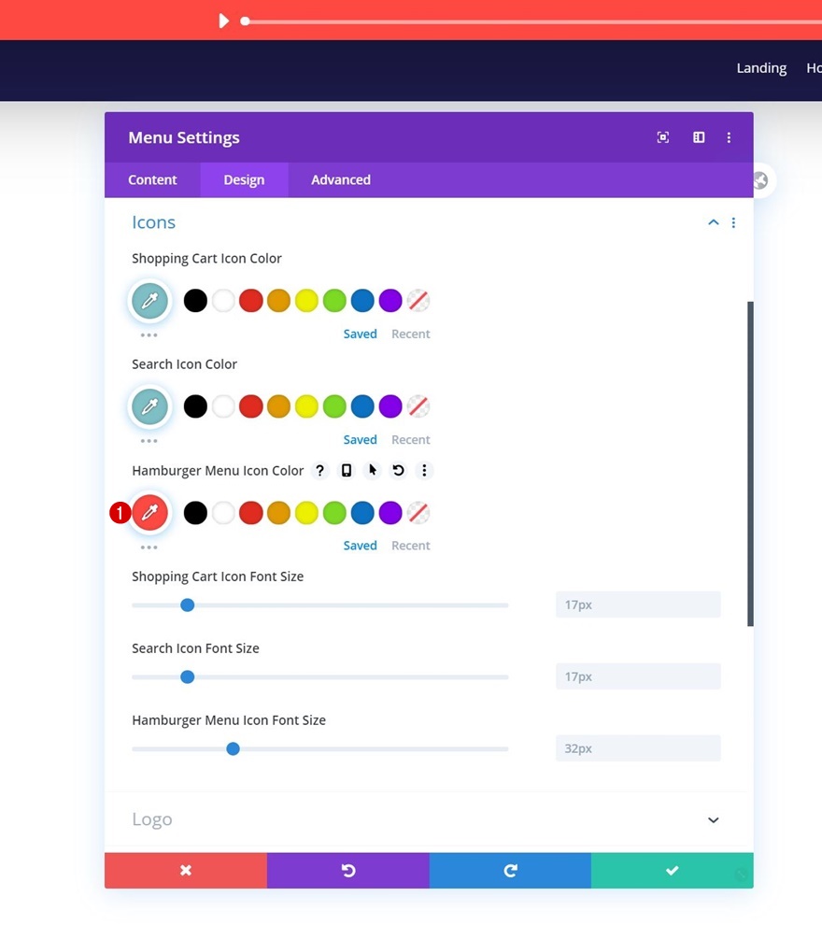Open Shopping Cart Icon Color eyedropper picker
Viewport: 822px width, 939px height.
click(149, 301)
